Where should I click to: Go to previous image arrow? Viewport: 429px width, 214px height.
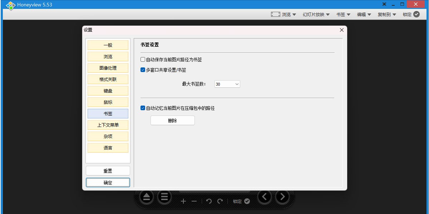[265, 197]
